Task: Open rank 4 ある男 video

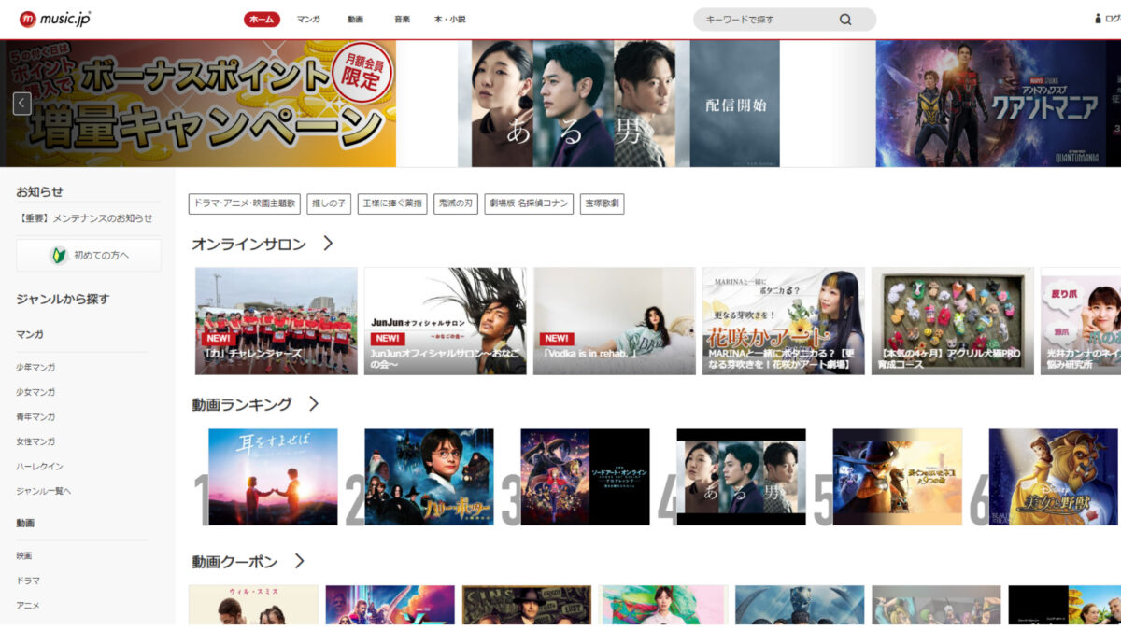Action: click(x=741, y=477)
